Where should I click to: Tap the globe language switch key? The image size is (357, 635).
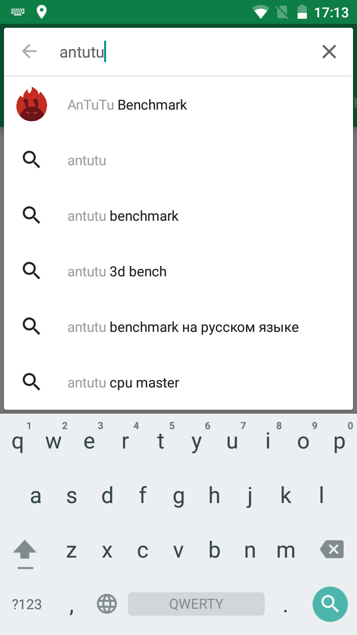coord(107,604)
